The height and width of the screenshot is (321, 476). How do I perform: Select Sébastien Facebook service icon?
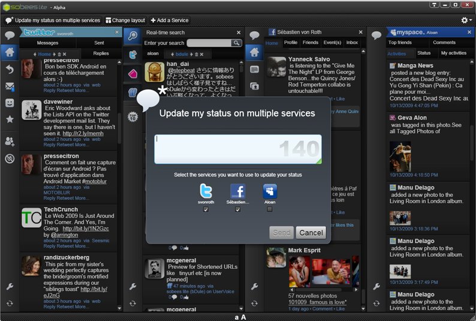point(238,191)
